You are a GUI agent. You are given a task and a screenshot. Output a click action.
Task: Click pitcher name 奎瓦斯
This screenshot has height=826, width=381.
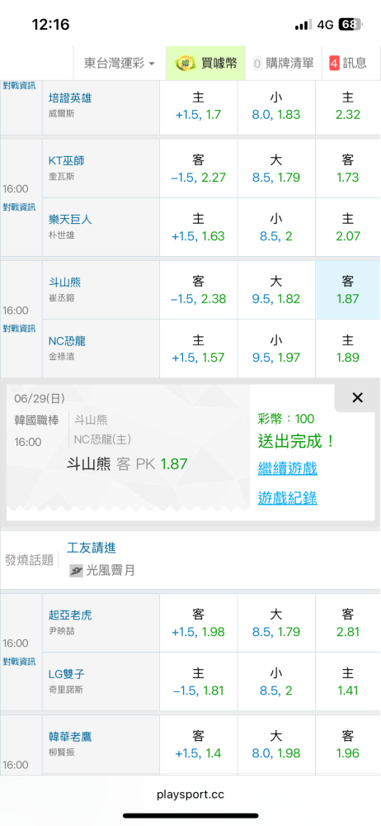[62, 177]
